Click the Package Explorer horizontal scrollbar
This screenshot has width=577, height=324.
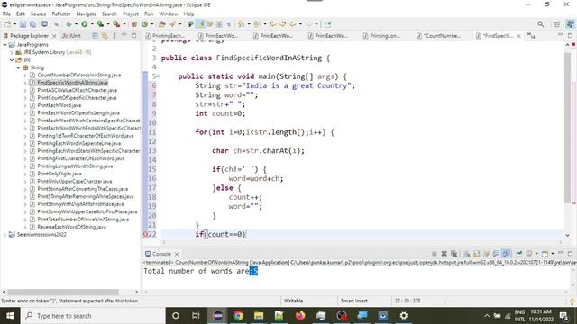(62, 292)
